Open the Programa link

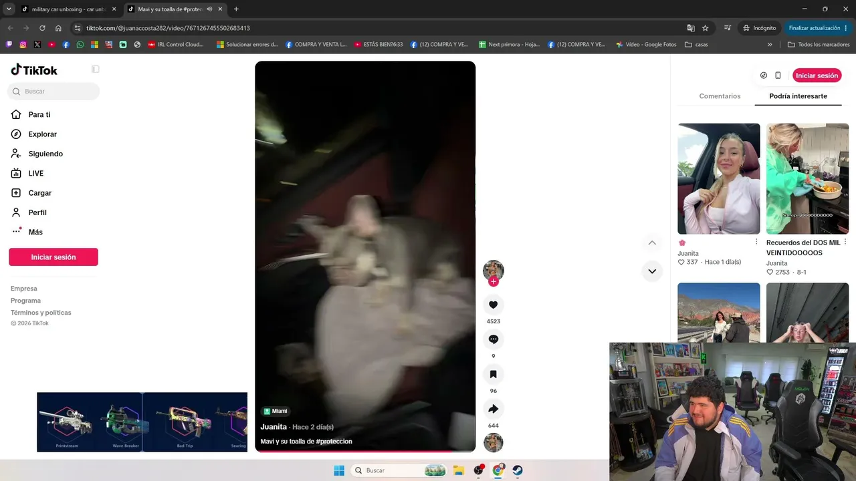tap(25, 301)
